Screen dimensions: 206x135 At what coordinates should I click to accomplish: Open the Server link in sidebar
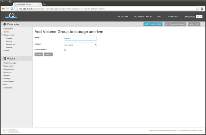point(6,32)
